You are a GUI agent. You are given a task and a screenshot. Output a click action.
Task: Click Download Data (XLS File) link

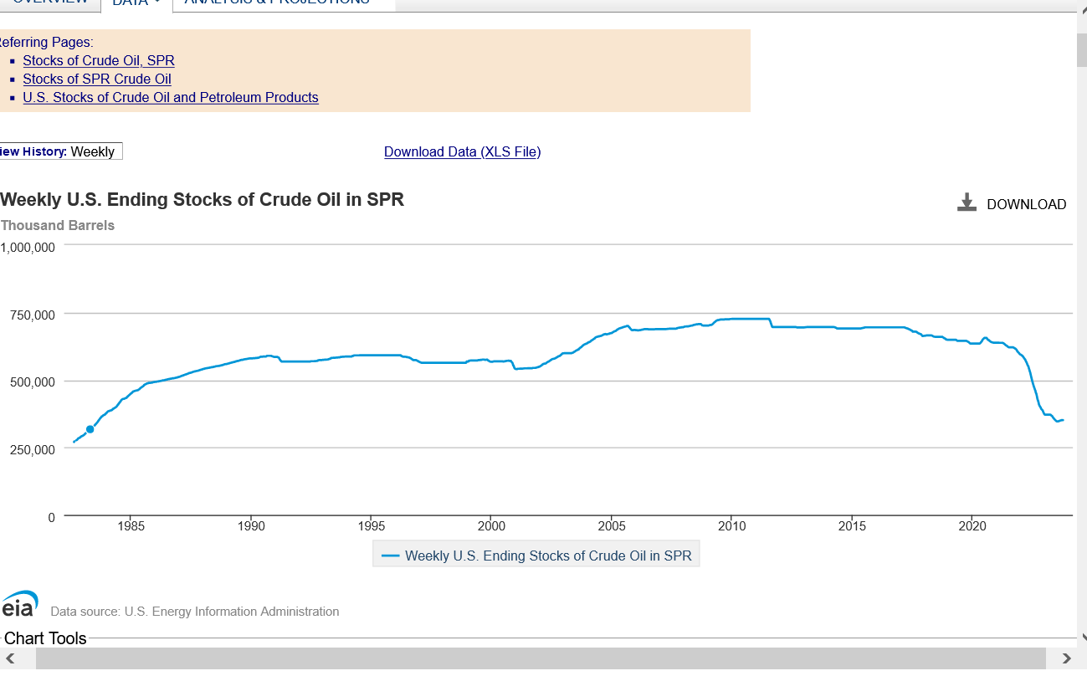pyautogui.click(x=462, y=151)
